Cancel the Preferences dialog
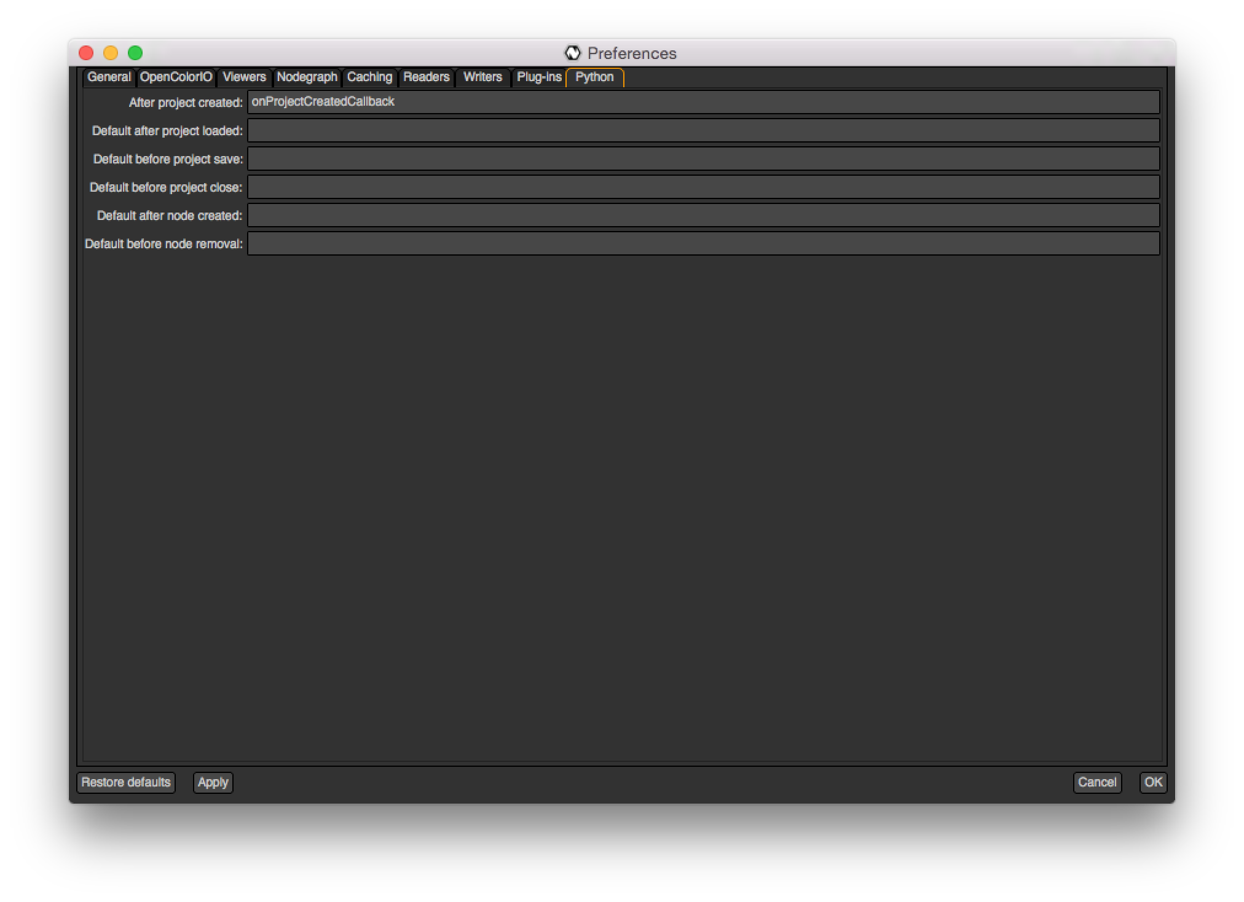Image resolution: width=1244 pixels, height=902 pixels. [1097, 782]
